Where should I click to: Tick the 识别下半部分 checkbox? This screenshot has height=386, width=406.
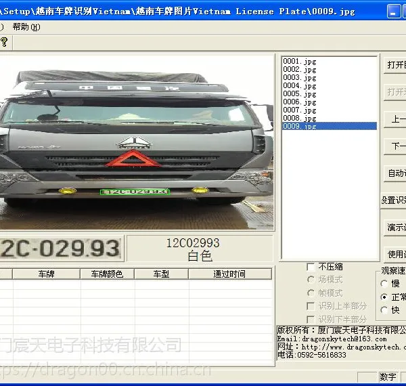[311, 319]
